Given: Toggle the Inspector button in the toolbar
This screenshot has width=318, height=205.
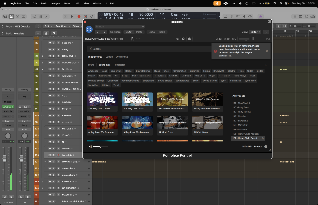Looking at the screenshot, I should pyautogui.click(x=11, y=17).
